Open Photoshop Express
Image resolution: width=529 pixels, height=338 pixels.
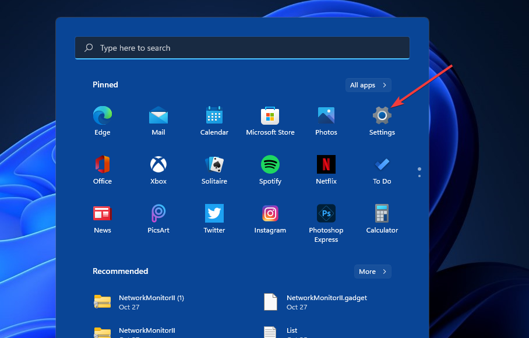pyautogui.click(x=326, y=223)
